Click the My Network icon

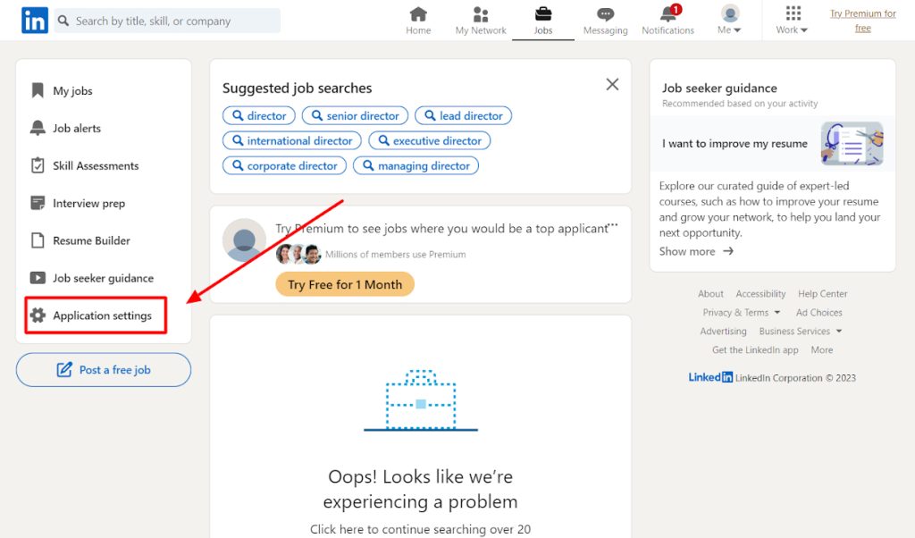click(480, 15)
